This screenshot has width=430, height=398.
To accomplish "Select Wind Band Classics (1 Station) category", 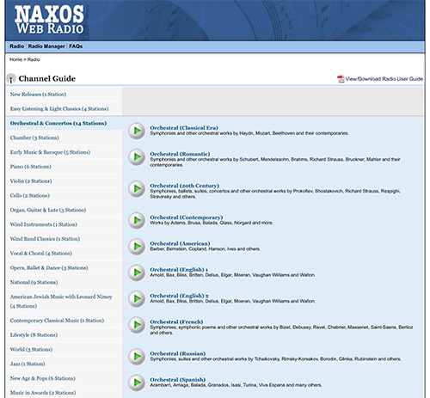I will pos(45,239).
